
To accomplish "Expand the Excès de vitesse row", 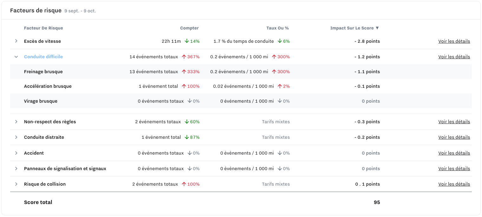I will coord(16,41).
